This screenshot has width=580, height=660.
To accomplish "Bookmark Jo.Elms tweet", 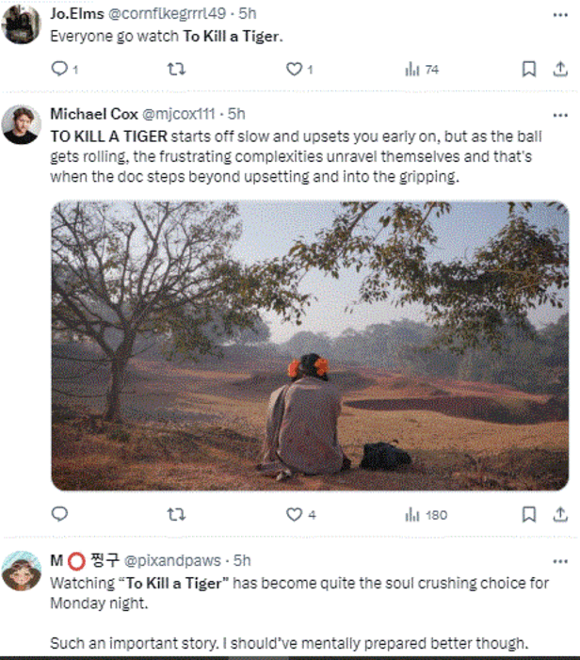I will pyautogui.click(x=529, y=69).
